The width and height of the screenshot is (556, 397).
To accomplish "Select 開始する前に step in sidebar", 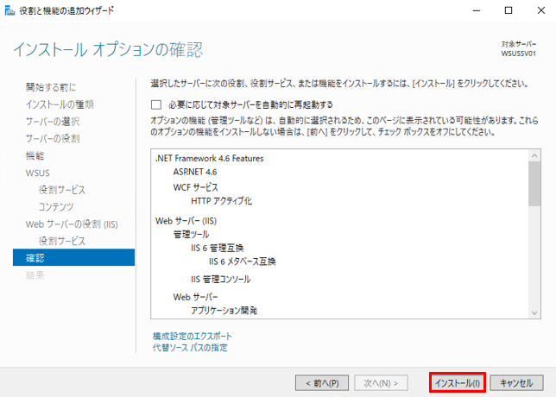I will [x=51, y=87].
